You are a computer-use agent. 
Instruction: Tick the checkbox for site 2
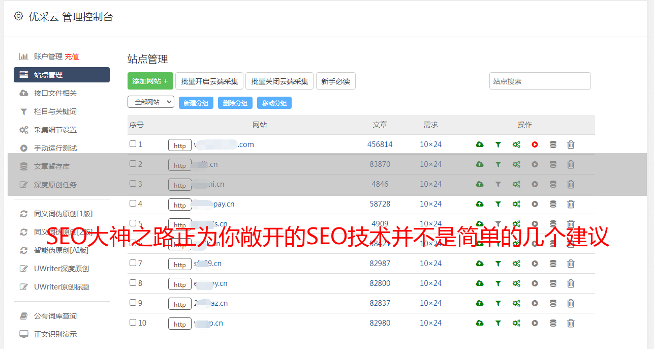tap(133, 164)
